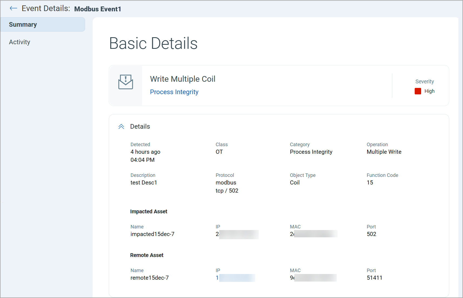Click the Function Code value 15
The width and height of the screenshot is (463, 298).
[x=370, y=183]
